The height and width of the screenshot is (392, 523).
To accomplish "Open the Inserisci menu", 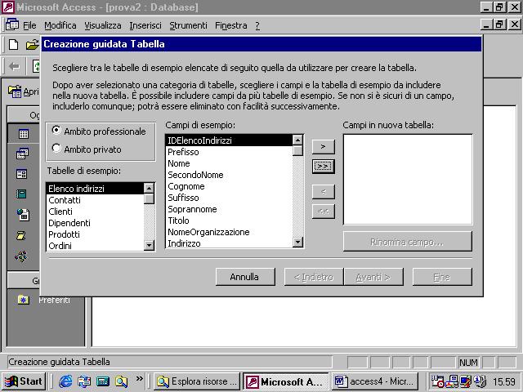I will pos(145,25).
